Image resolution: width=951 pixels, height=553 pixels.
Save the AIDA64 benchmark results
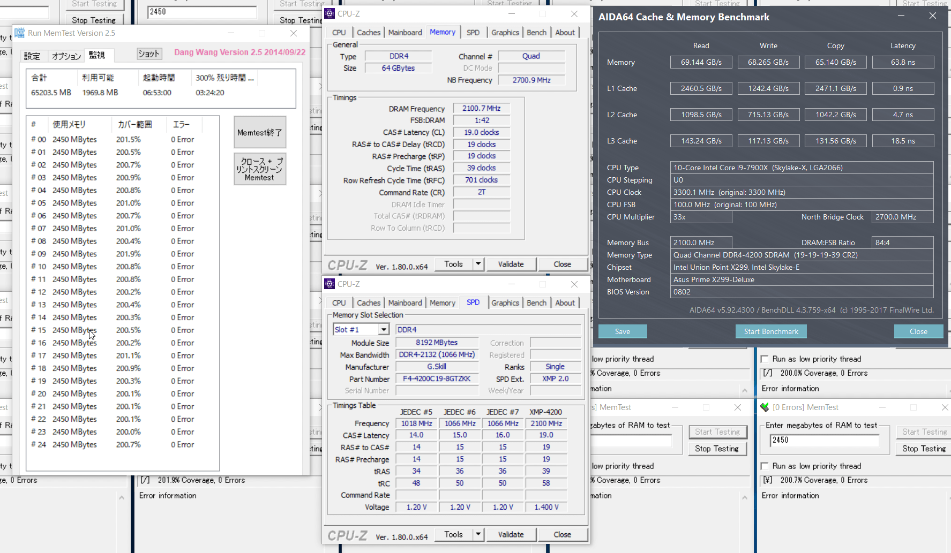tap(623, 331)
